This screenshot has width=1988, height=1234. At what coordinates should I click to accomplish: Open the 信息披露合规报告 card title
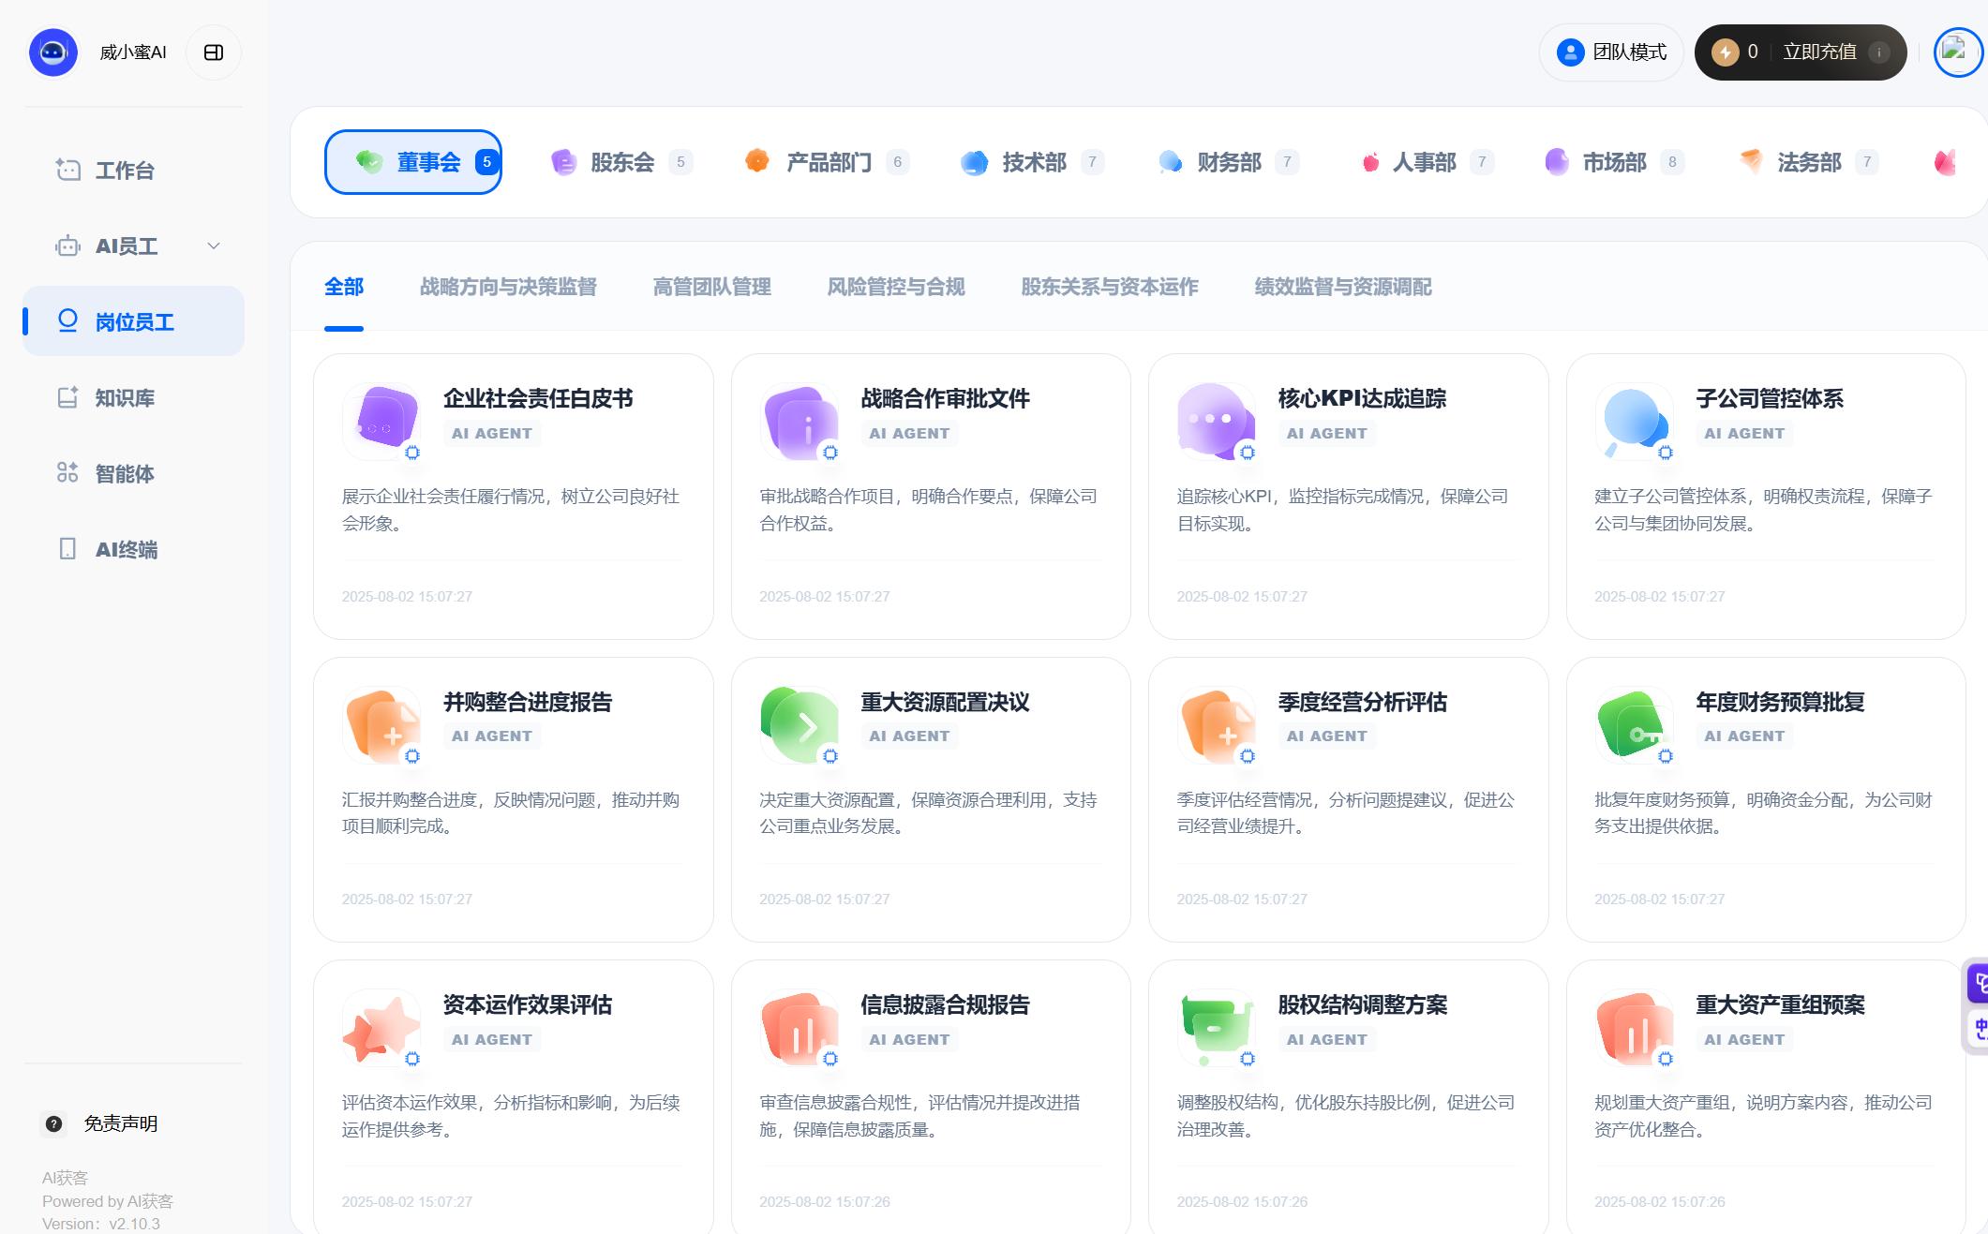point(946,1004)
